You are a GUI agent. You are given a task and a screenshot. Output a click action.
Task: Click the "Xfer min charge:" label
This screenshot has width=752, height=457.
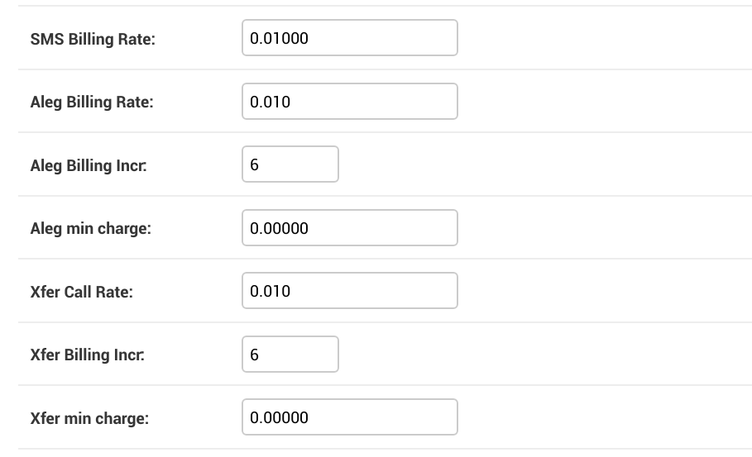pyautogui.click(x=89, y=418)
